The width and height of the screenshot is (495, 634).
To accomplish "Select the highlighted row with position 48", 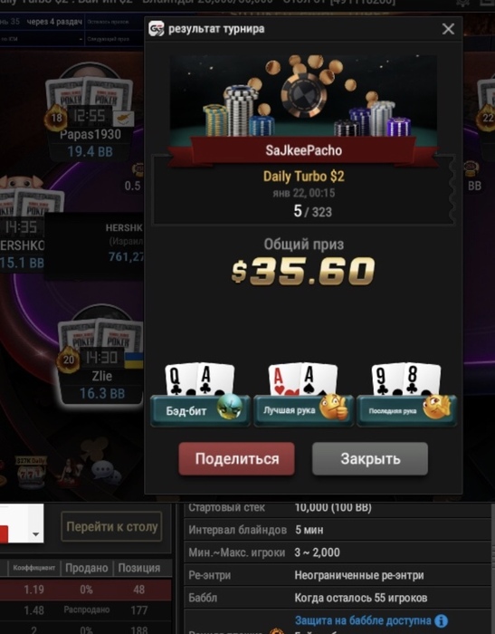I will click(86, 590).
